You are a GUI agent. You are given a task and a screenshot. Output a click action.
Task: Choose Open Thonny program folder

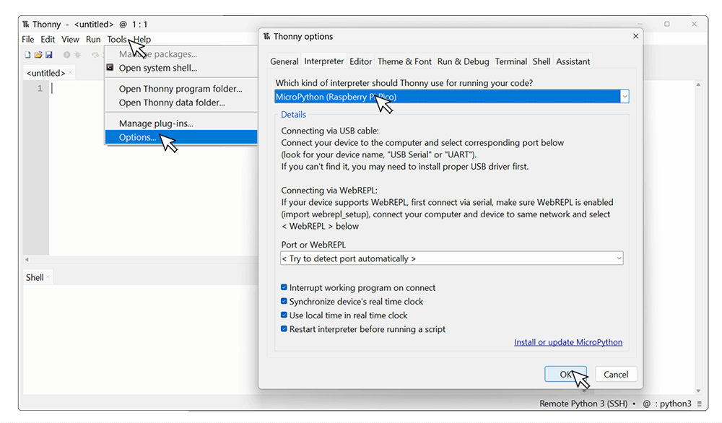pyautogui.click(x=181, y=88)
